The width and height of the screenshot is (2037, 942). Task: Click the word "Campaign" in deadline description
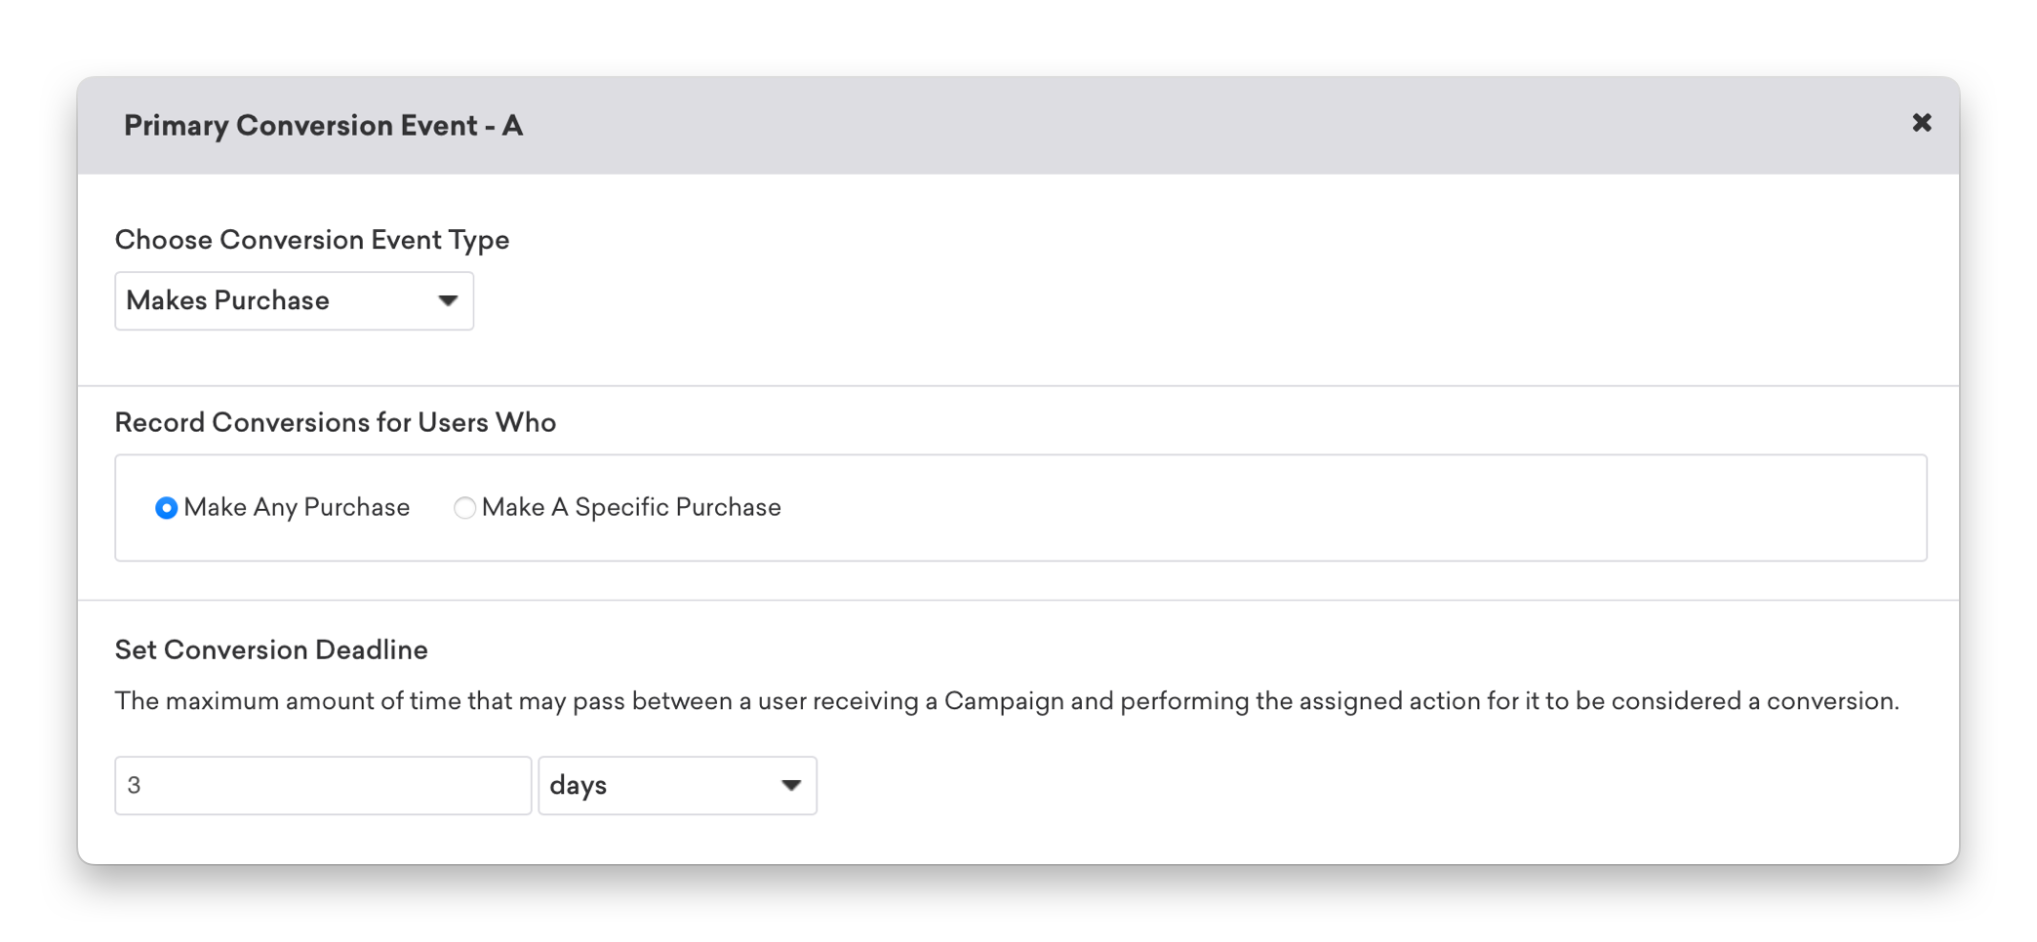pyautogui.click(x=1004, y=701)
